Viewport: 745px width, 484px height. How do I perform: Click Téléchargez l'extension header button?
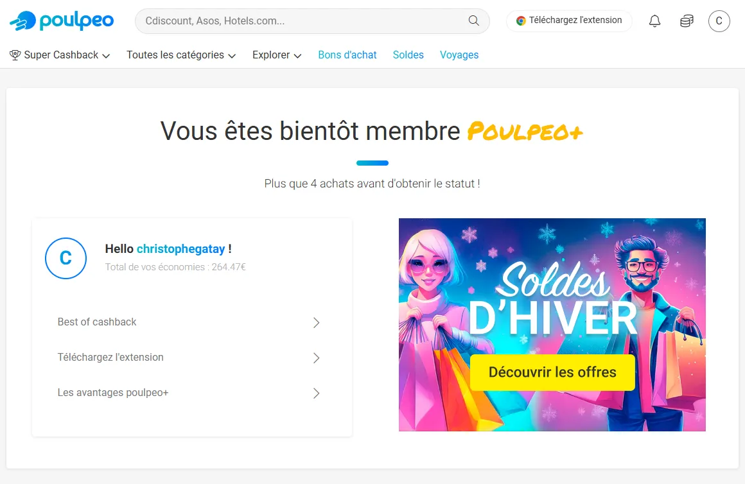569,21
